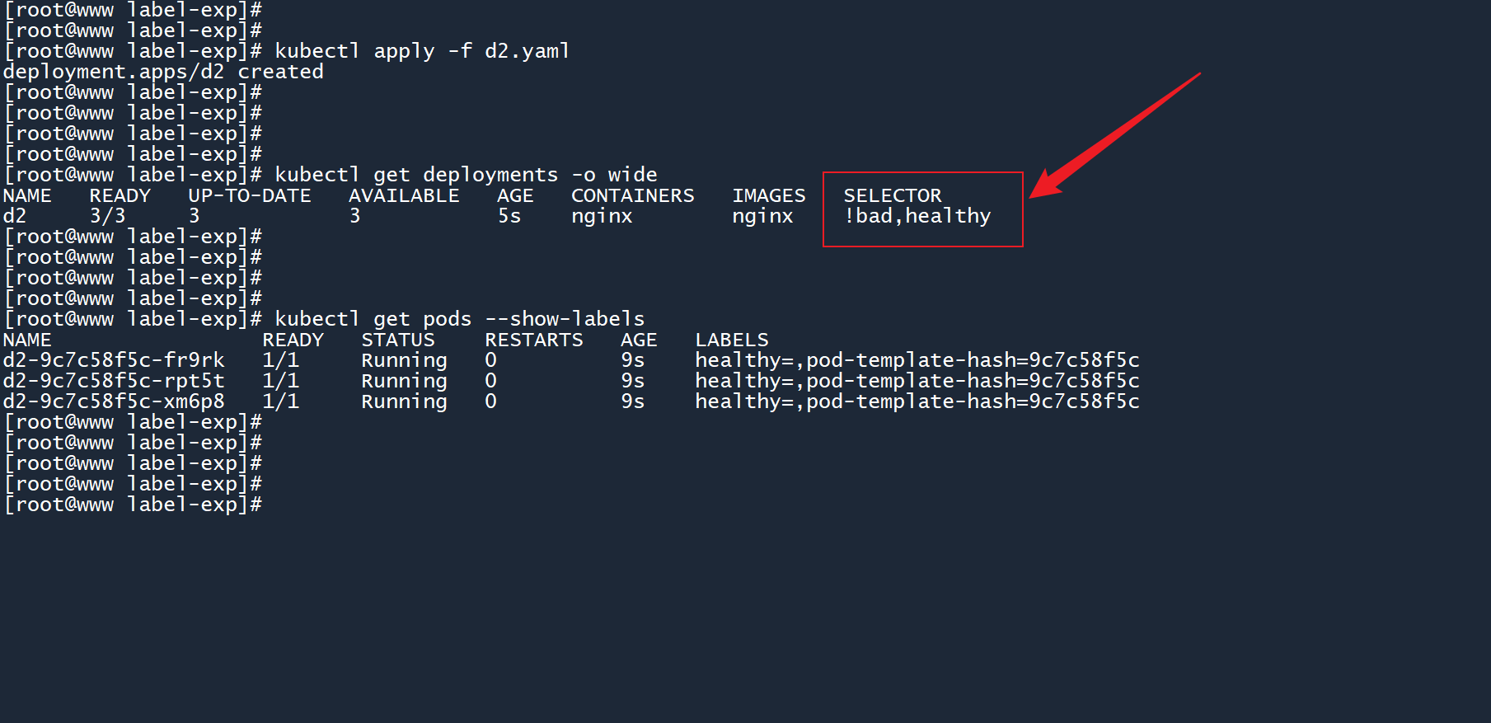
Task: Click the LABELS column header
Action: click(x=732, y=340)
